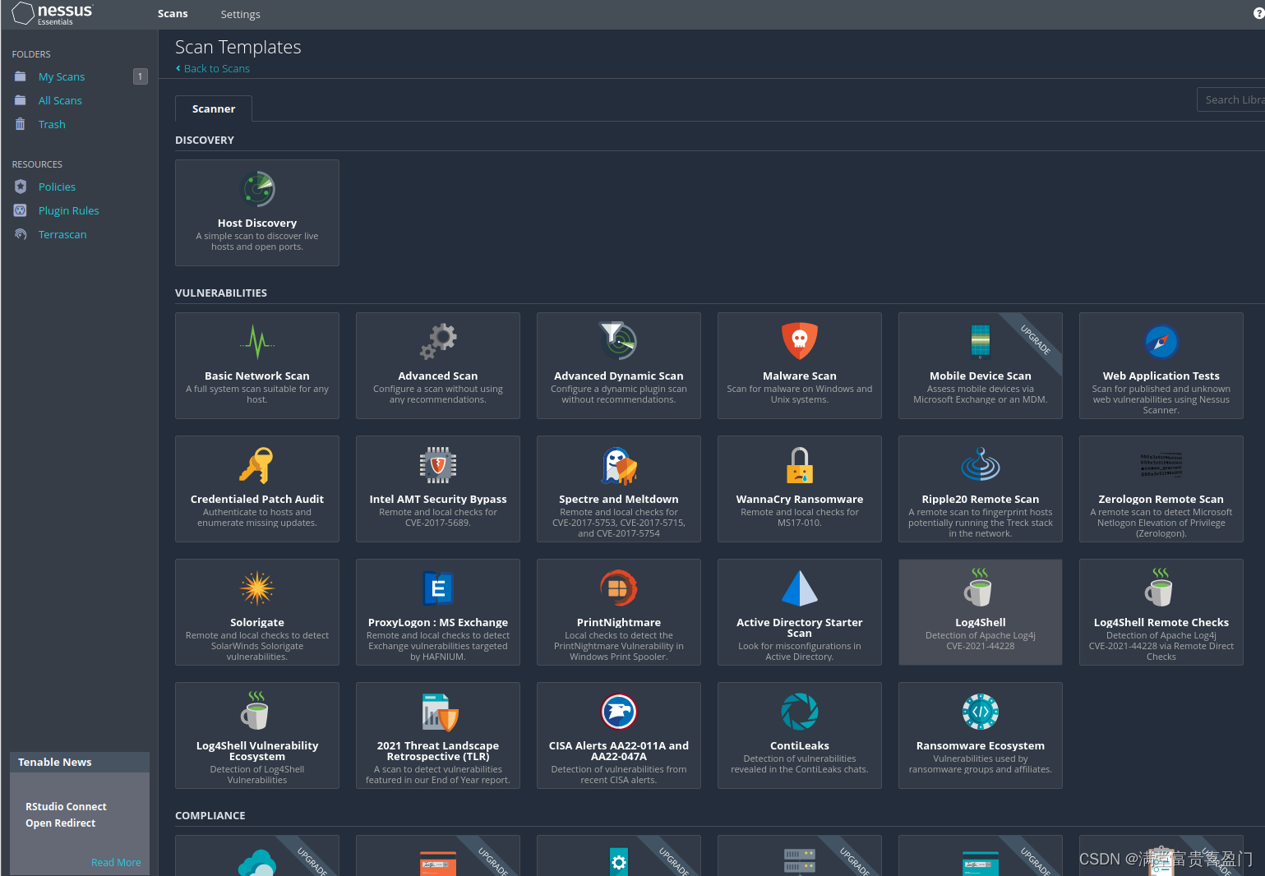Screen dimensions: 1265x876
Task: Open the Host Discovery radar icon
Action: pyautogui.click(x=257, y=189)
